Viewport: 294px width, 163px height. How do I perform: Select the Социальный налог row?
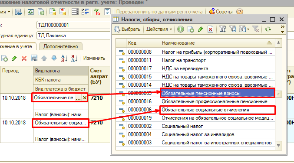[195, 126]
